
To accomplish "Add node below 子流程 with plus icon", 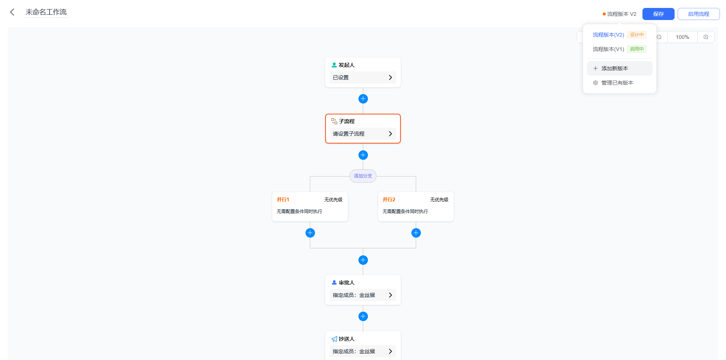I will coord(363,155).
